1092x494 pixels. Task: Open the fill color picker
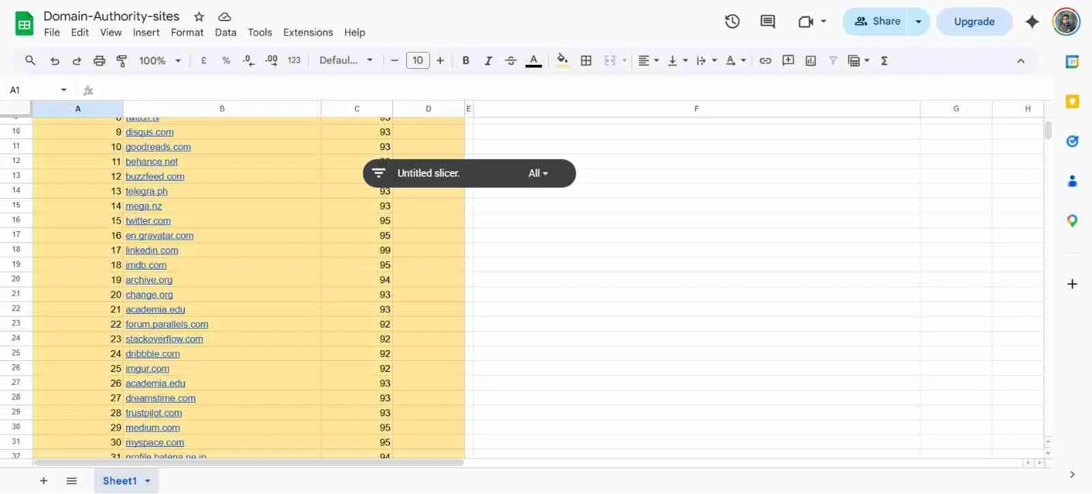[x=562, y=61]
